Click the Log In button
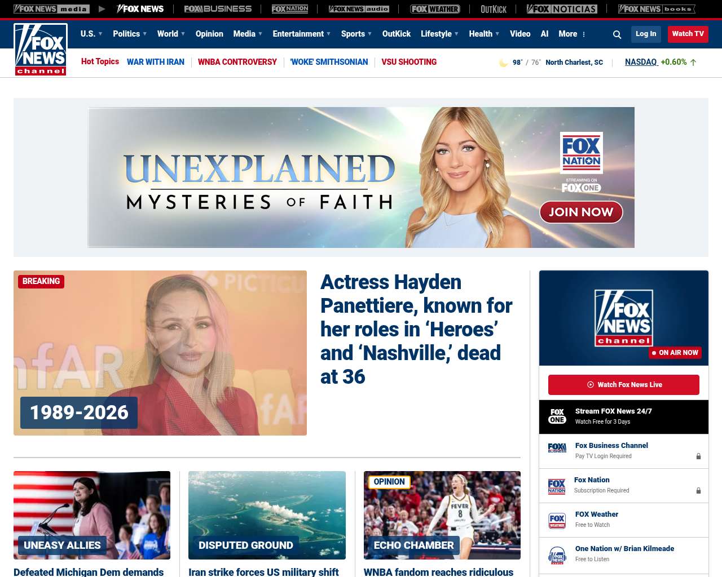This screenshot has width=722, height=577. (646, 34)
